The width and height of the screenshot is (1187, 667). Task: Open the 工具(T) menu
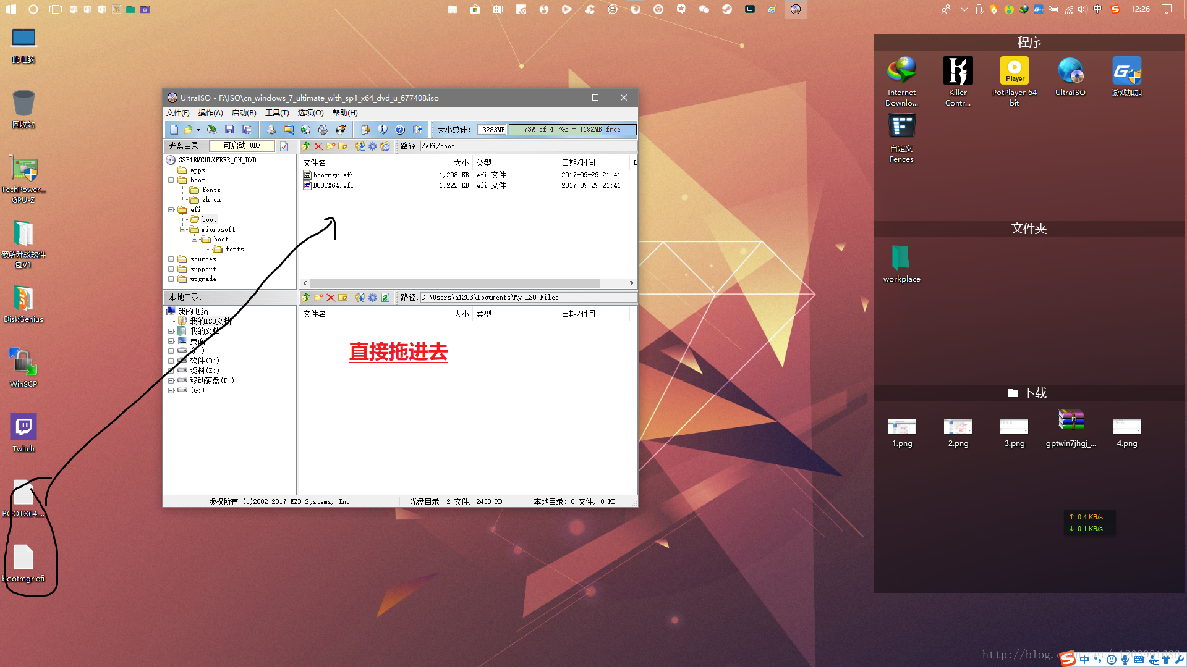pyautogui.click(x=277, y=113)
